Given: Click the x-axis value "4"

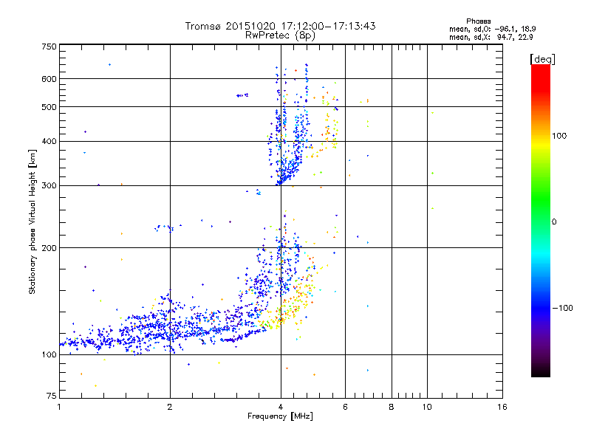Looking at the screenshot, I should 281,407.
